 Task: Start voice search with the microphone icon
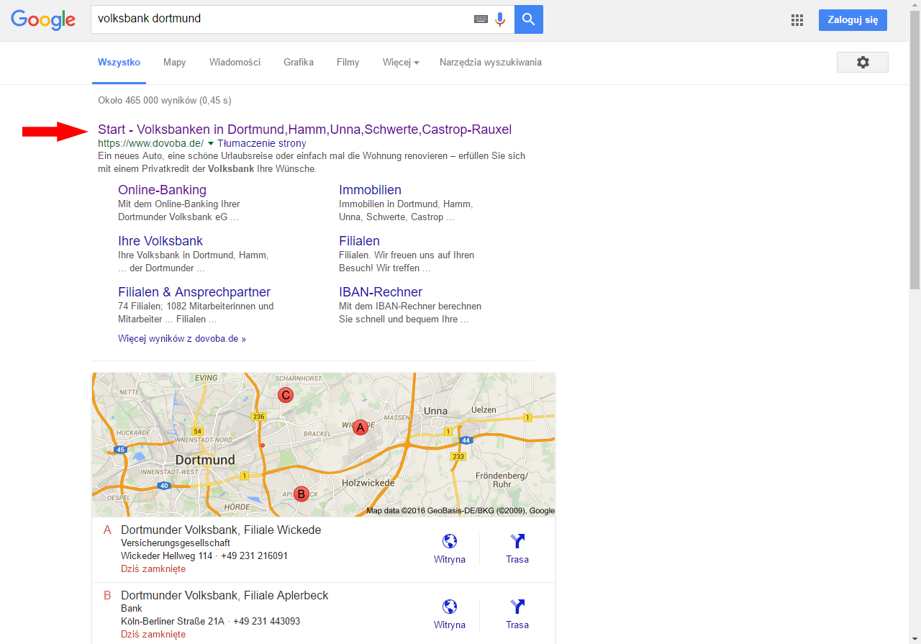pos(500,19)
